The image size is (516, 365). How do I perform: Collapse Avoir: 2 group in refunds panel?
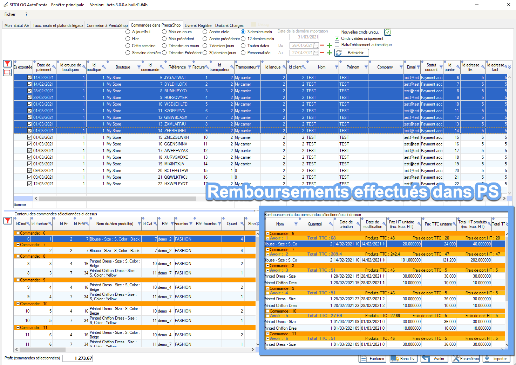click(268, 254)
